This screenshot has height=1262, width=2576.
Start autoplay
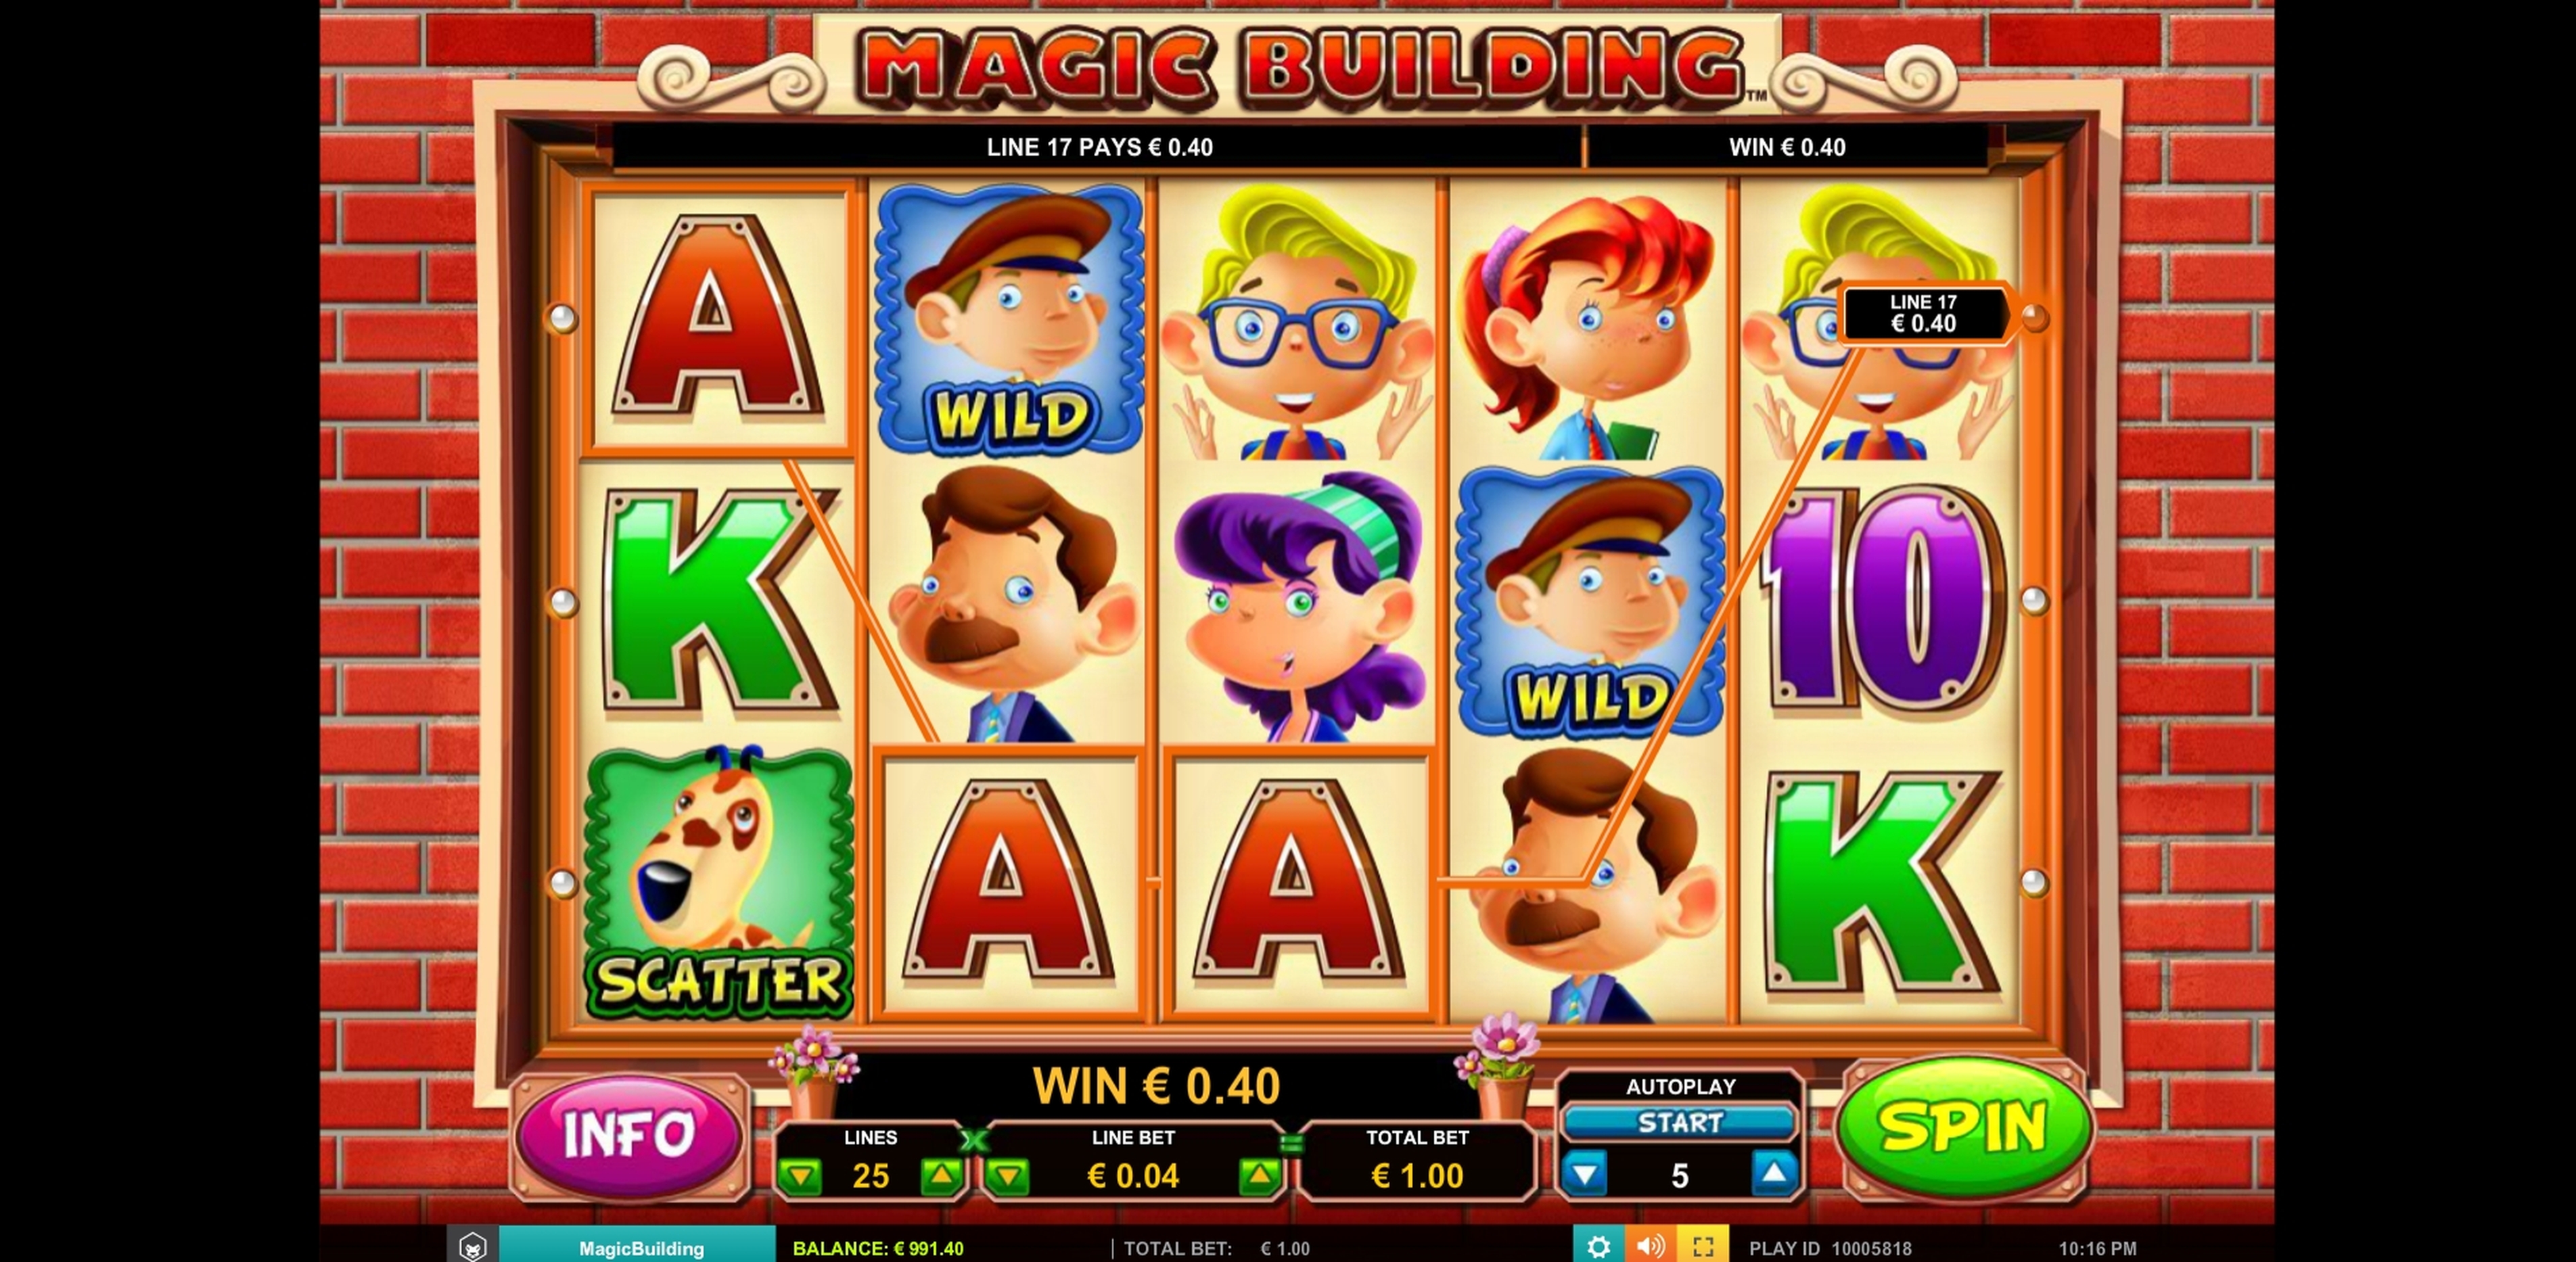tap(1680, 1123)
